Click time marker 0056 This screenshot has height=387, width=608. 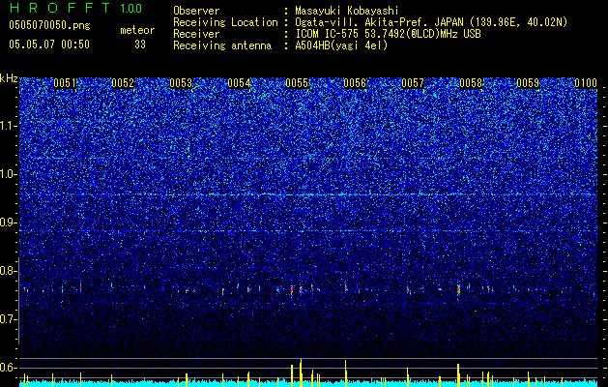pos(355,83)
